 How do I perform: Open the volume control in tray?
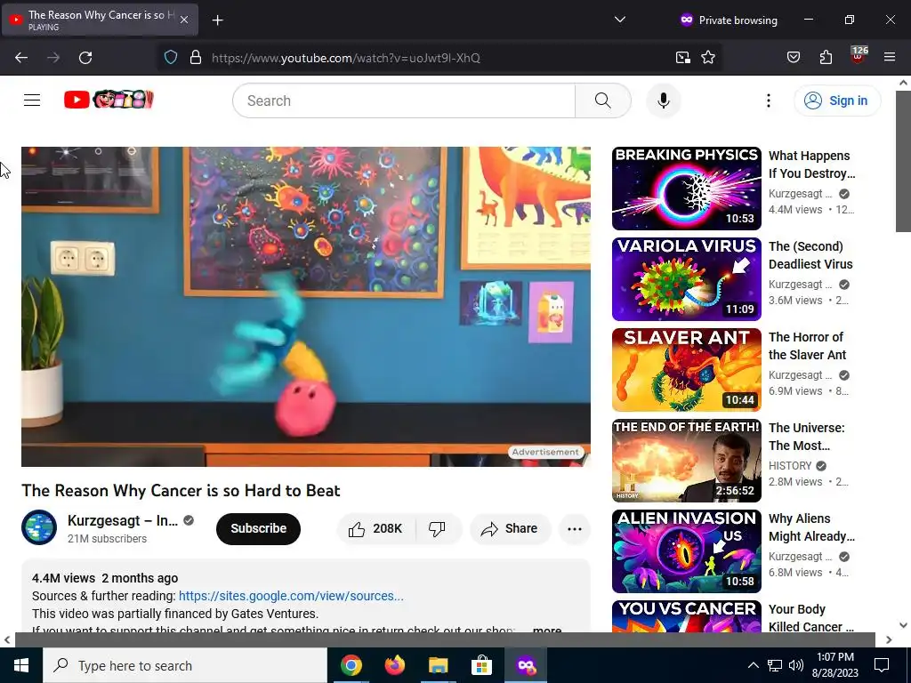796,665
